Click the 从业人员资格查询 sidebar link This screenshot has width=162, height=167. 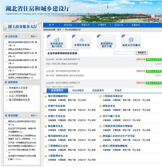[x=18, y=96]
